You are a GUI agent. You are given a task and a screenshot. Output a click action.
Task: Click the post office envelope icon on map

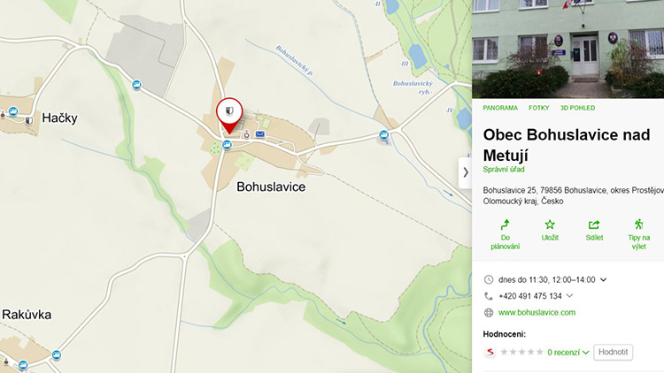260,134
